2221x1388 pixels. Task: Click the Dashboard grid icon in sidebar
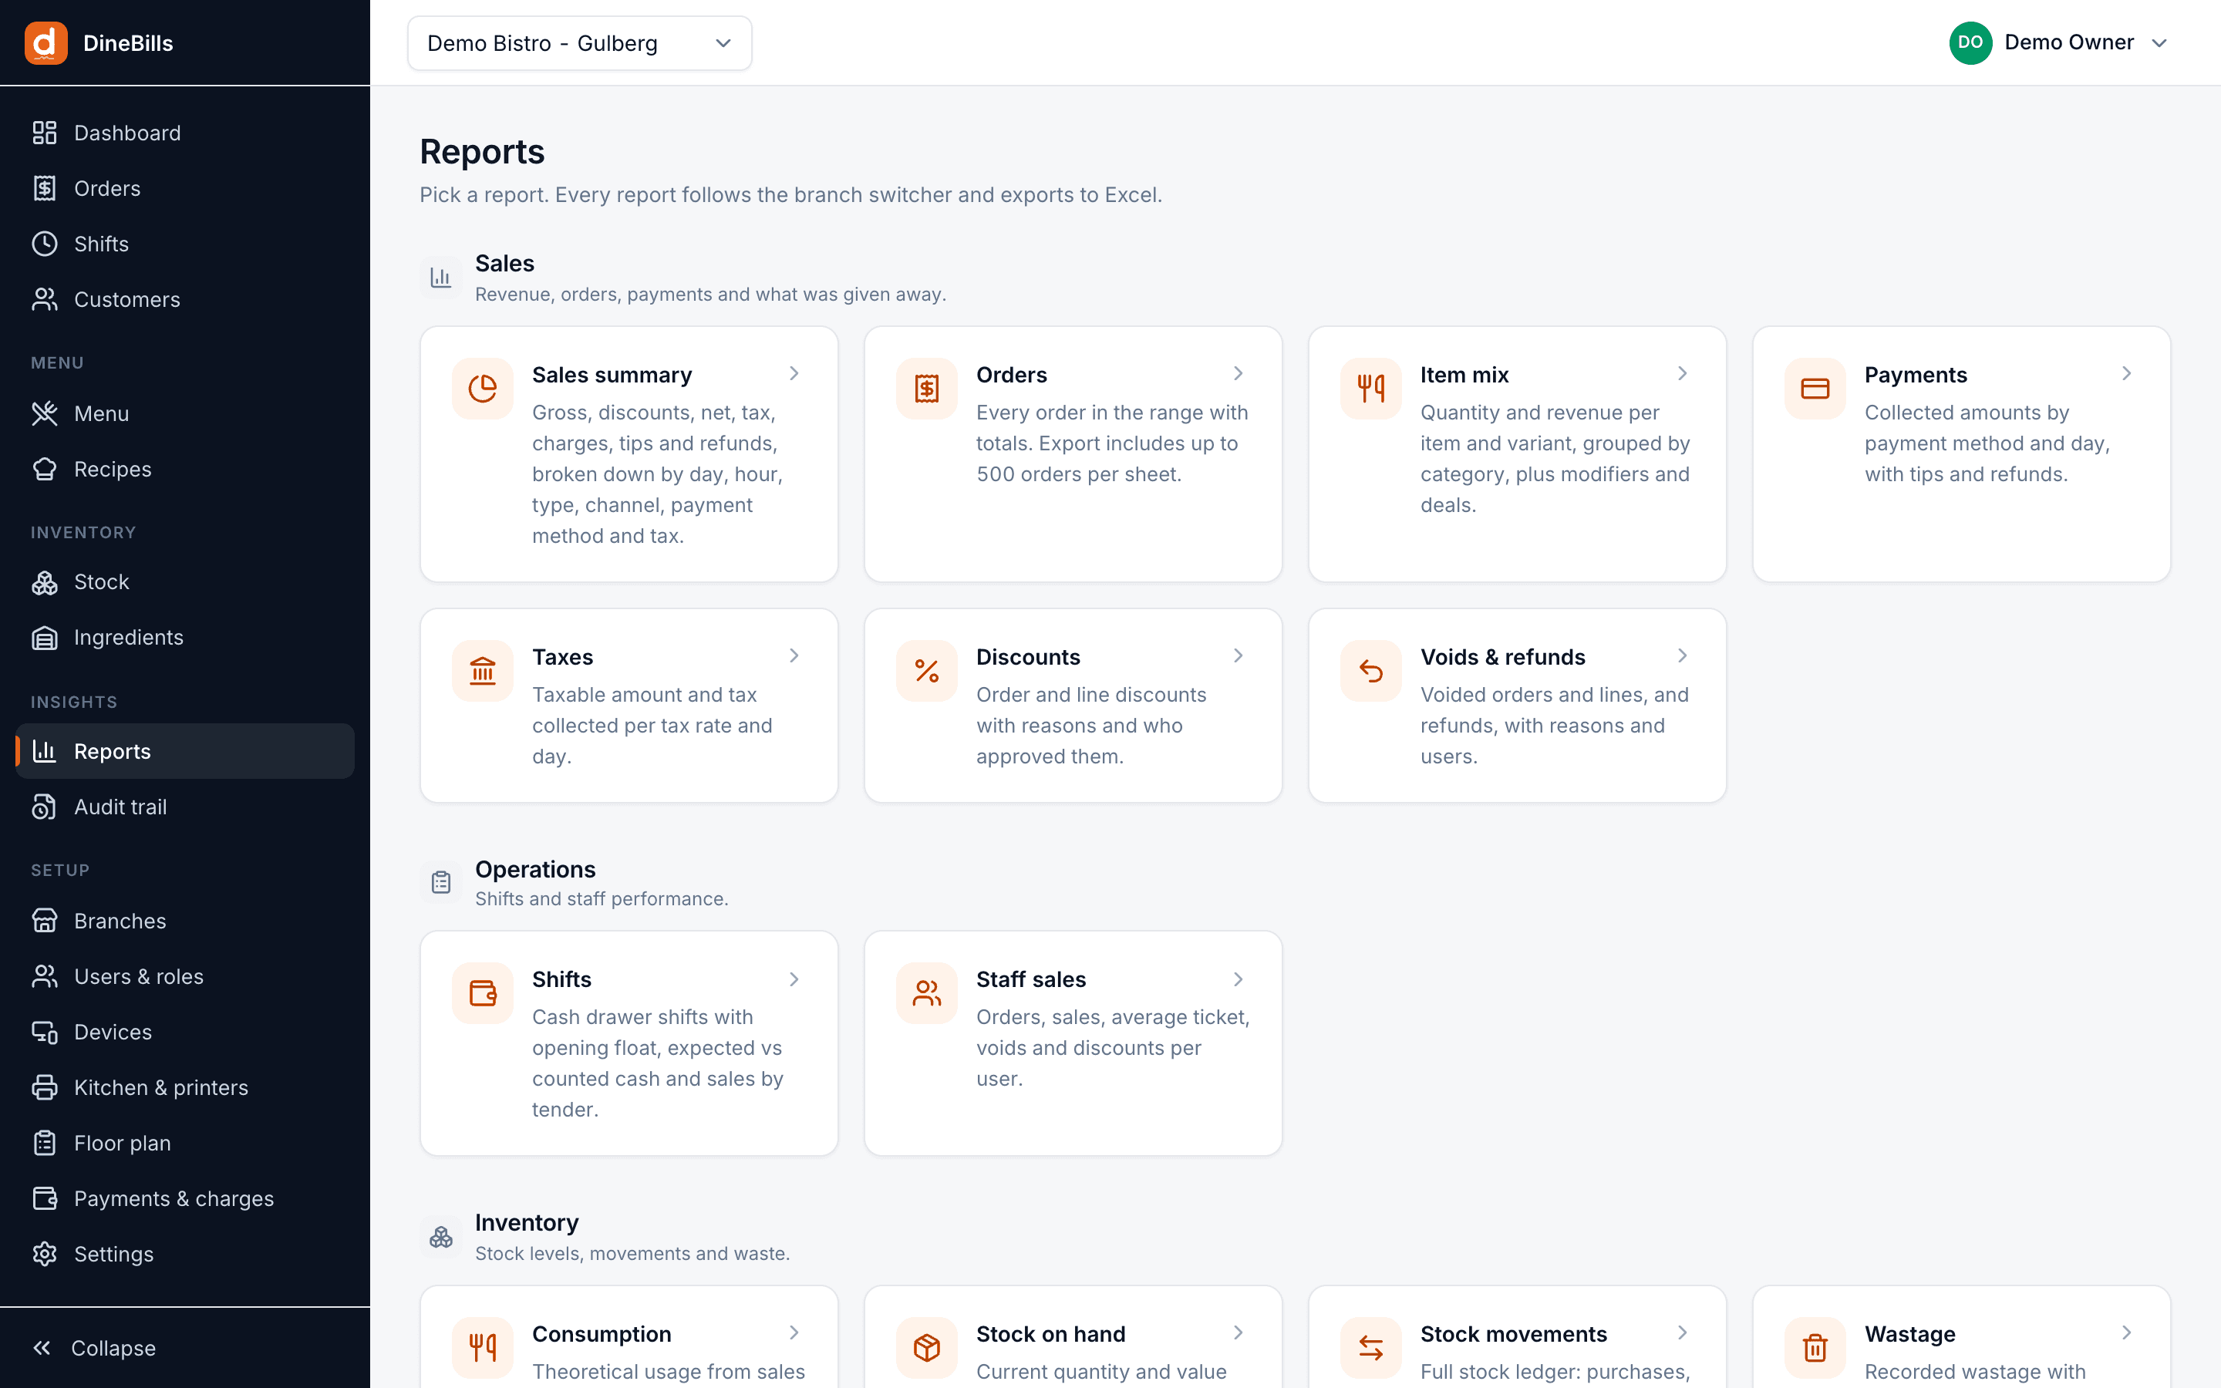[x=45, y=133]
